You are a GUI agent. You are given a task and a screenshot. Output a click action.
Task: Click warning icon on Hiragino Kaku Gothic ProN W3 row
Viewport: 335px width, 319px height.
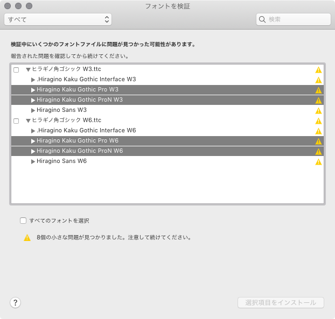click(x=318, y=101)
